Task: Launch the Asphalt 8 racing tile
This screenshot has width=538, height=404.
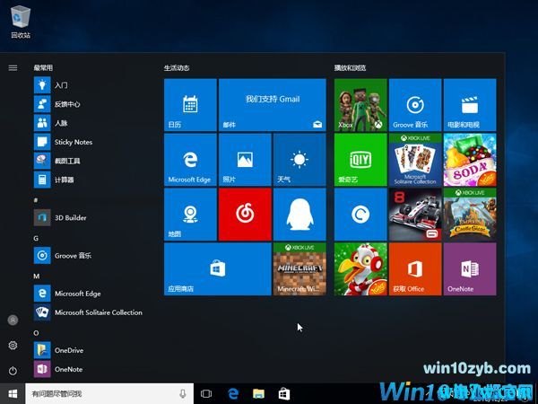Action: coord(415,215)
